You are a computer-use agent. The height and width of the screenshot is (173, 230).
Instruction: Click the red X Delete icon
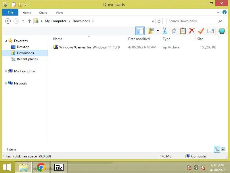click(192, 31)
